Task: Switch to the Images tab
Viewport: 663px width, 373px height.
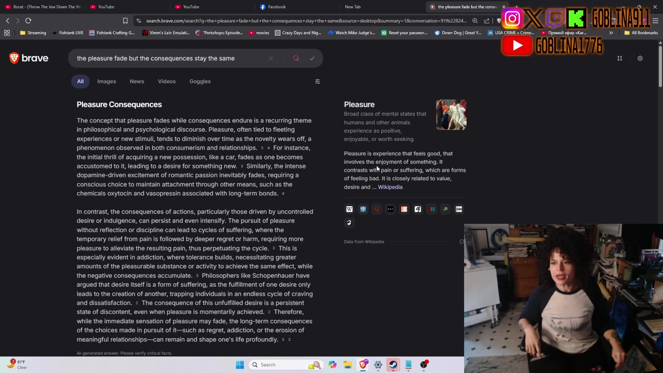Action: pos(107,81)
